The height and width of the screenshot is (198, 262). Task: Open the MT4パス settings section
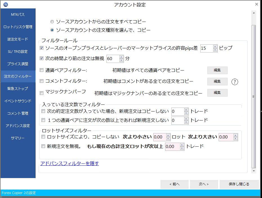pos(17,14)
